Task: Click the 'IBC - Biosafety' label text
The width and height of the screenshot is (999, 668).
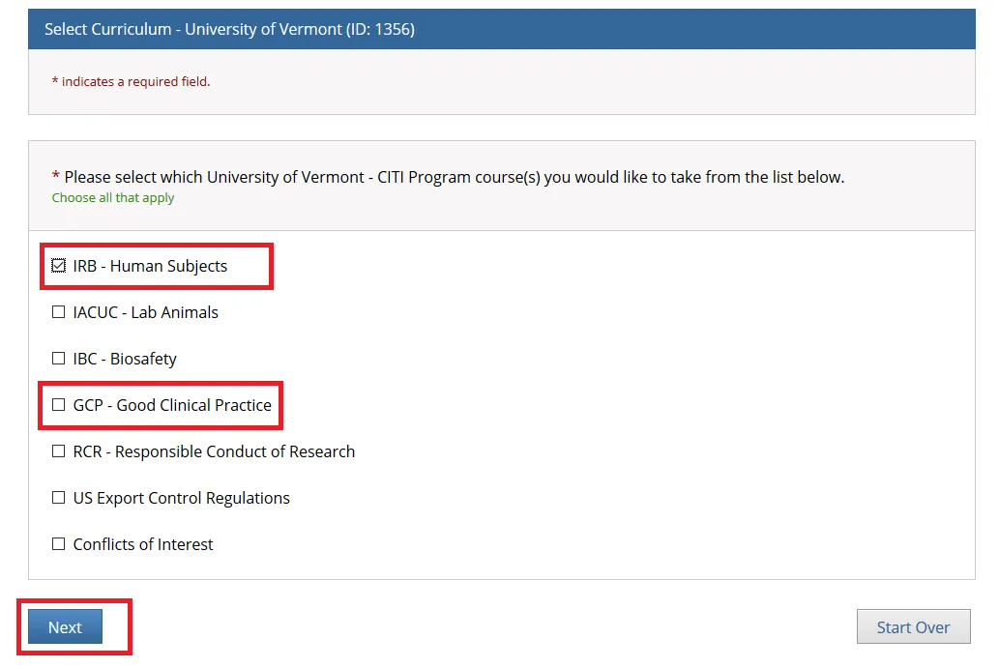Action: 125,359
